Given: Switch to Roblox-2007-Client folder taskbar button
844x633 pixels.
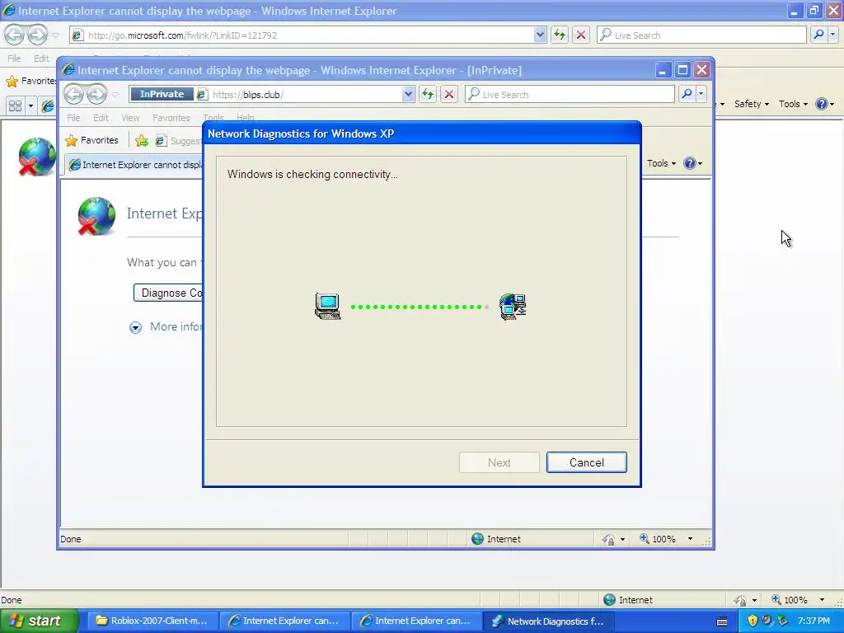Looking at the screenshot, I should click(x=152, y=621).
